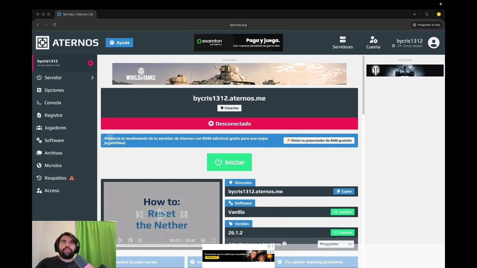
Task: Open the Ayuda help button
Action: click(x=119, y=42)
